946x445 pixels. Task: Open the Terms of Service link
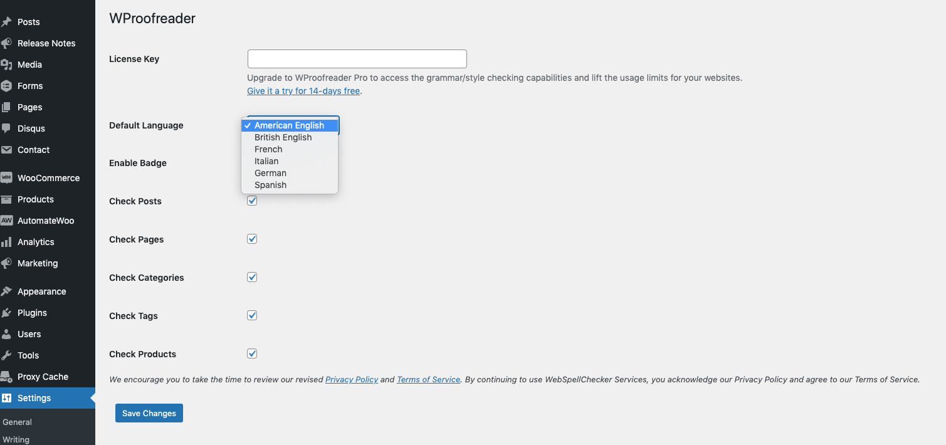(x=429, y=379)
